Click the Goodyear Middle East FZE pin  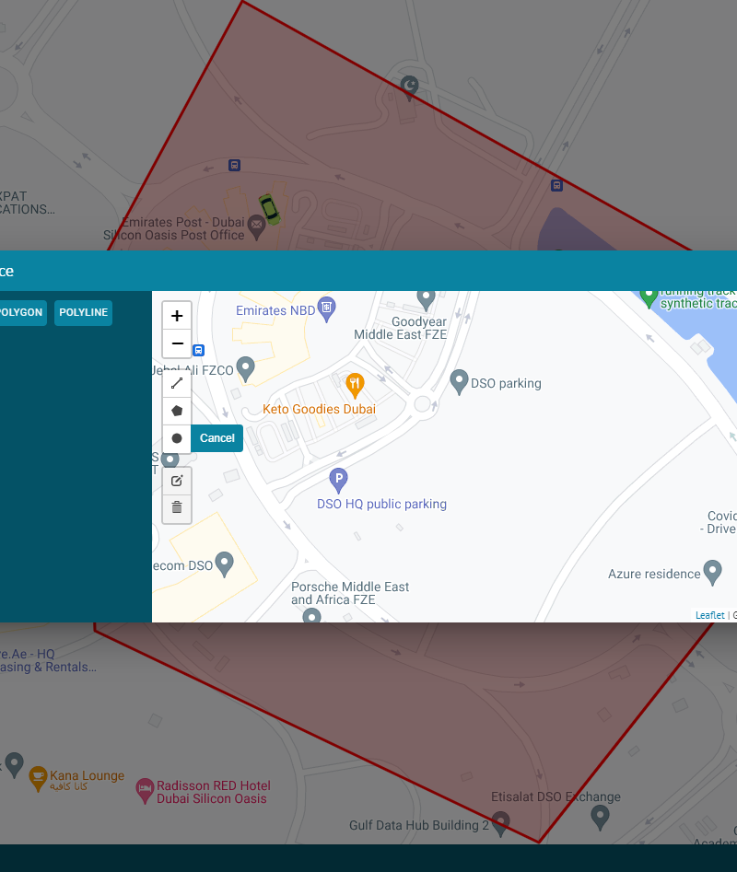426,300
